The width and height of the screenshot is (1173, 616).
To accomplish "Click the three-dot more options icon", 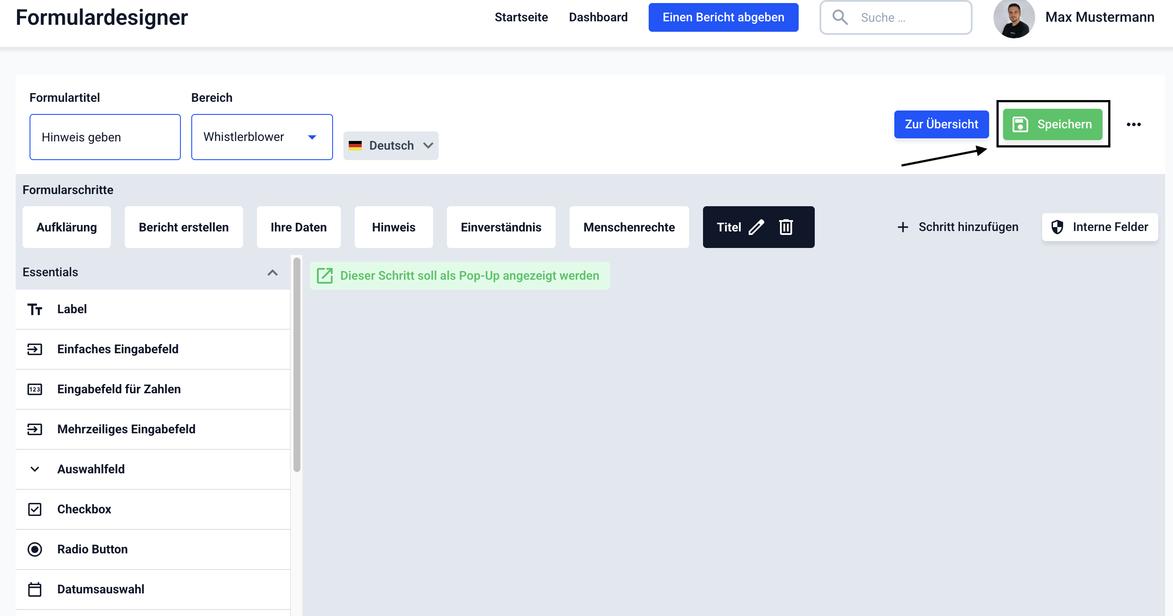I will (x=1133, y=124).
